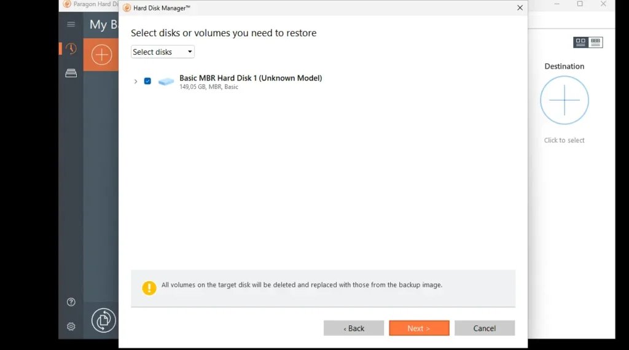Go back with the Back button

pos(354,329)
